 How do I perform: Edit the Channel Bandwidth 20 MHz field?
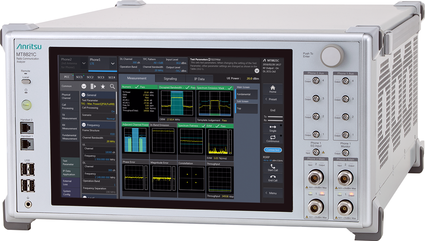(x=98, y=140)
